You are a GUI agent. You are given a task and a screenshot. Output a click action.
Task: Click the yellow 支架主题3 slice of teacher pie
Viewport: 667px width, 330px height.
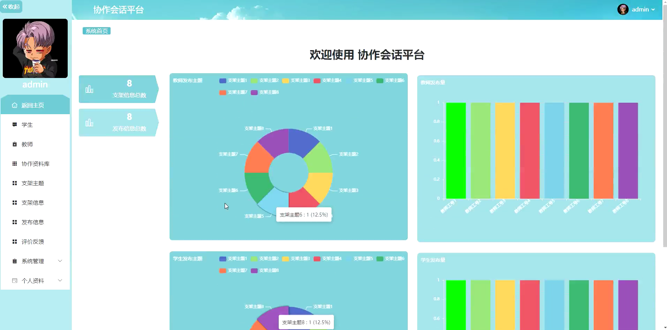(319, 185)
